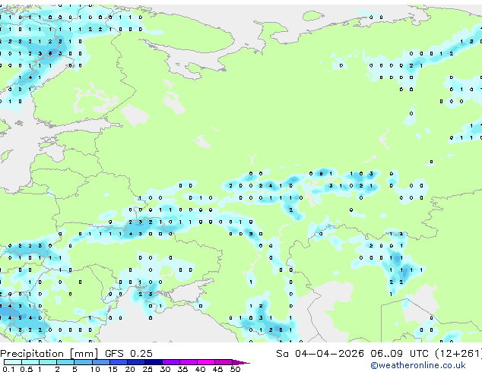Pick the 25–30 mm dark navy swatch
Image resolution: width=482 pixels, height=372 pixels.
[153, 362]
